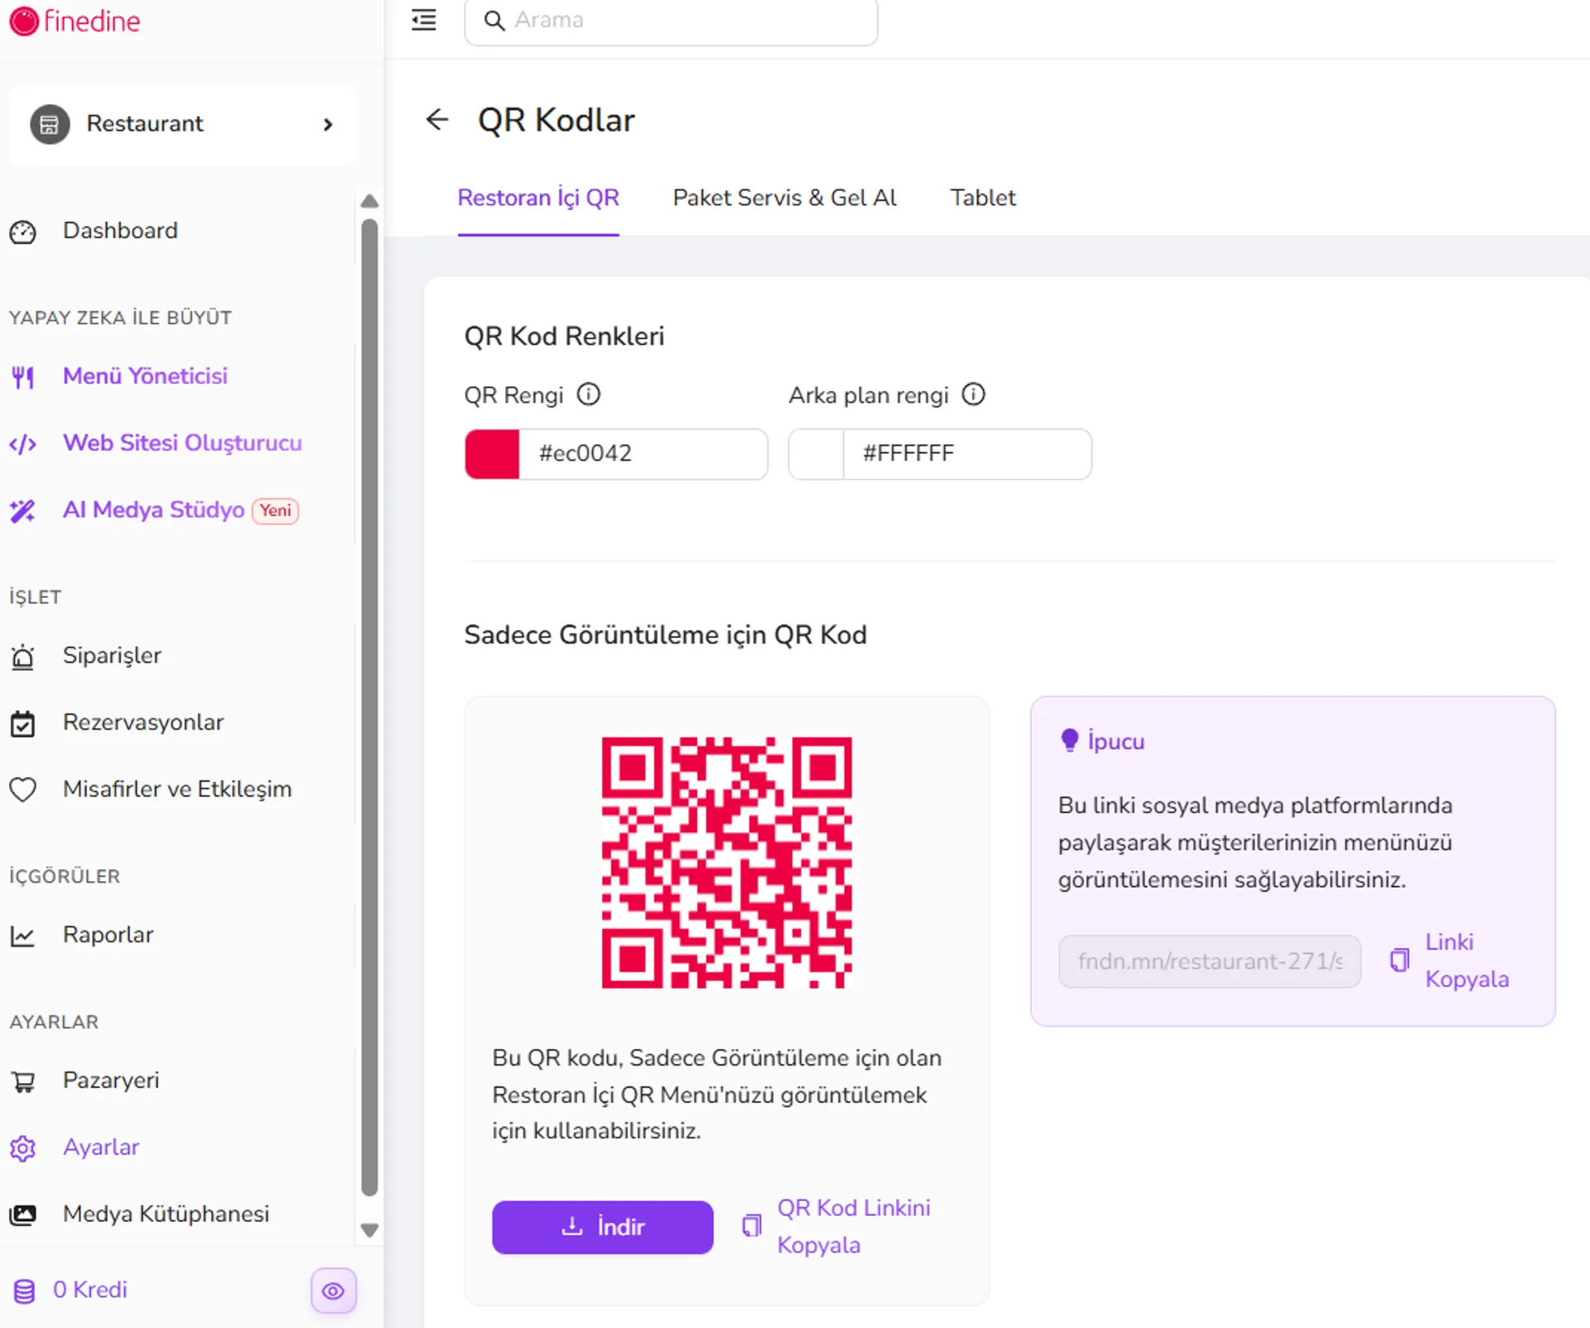Click the QR Kod Renkleri heading

564,336
